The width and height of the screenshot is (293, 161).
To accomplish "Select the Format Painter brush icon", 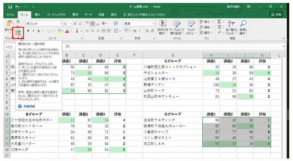I will [18, 33].
